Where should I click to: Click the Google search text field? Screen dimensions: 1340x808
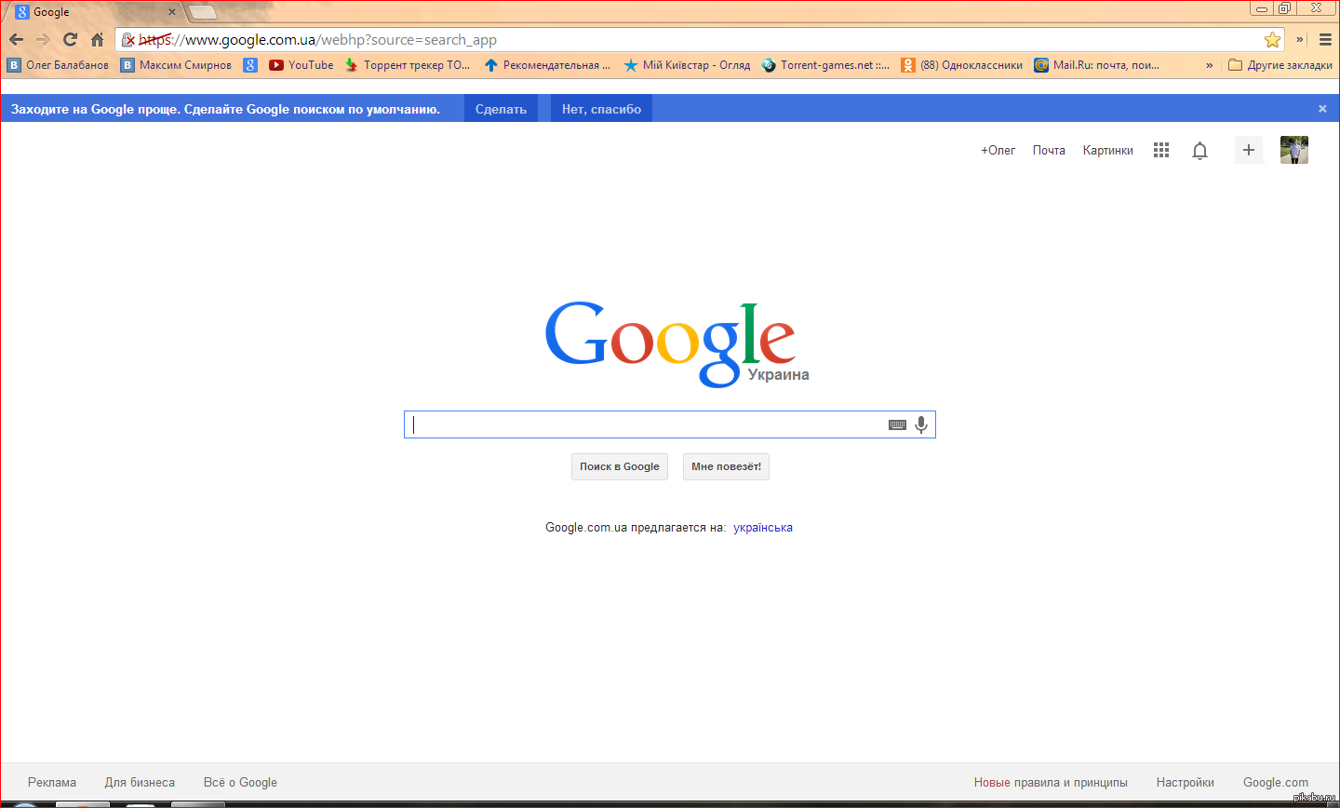(x=642, y=424)
